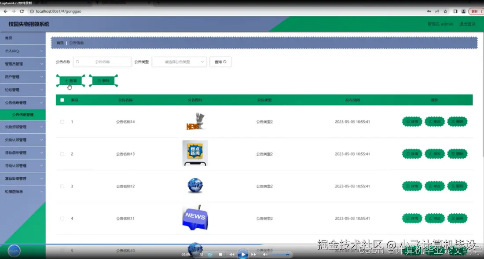Click the blue video progress bar

(131, 244)
